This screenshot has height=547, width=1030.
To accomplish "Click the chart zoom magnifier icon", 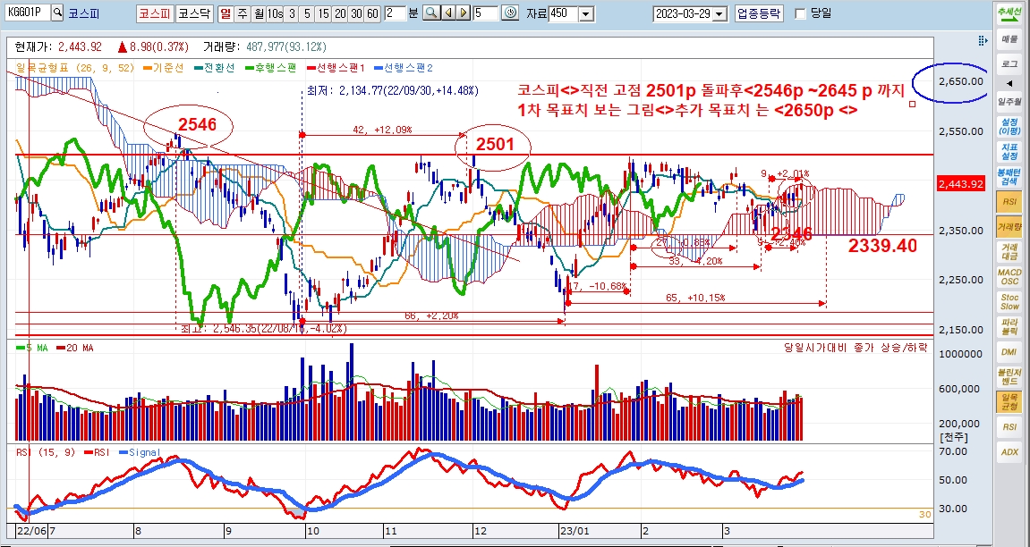I will click(431, 13).
